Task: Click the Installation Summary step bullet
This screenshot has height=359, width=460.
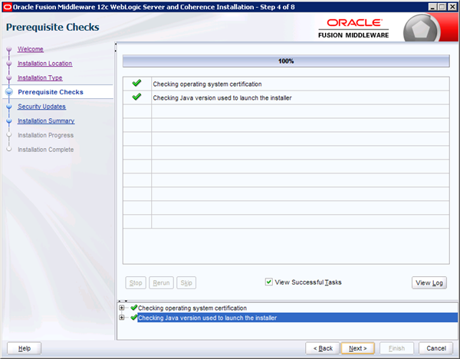Action: [x=9, y=120]
